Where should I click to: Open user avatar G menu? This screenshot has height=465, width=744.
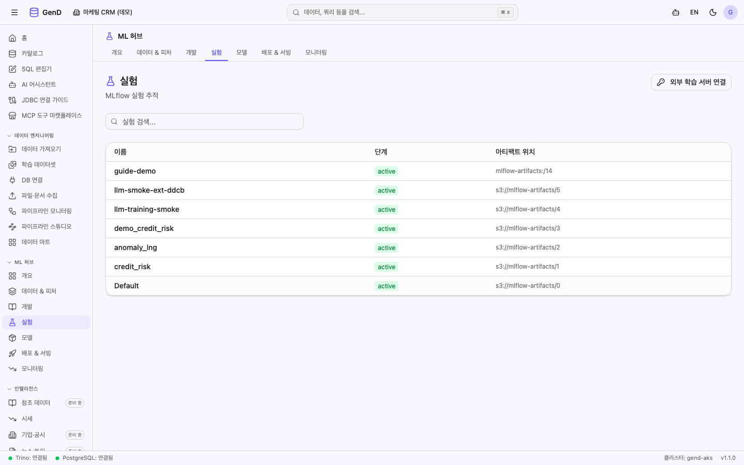pos(731,12)
